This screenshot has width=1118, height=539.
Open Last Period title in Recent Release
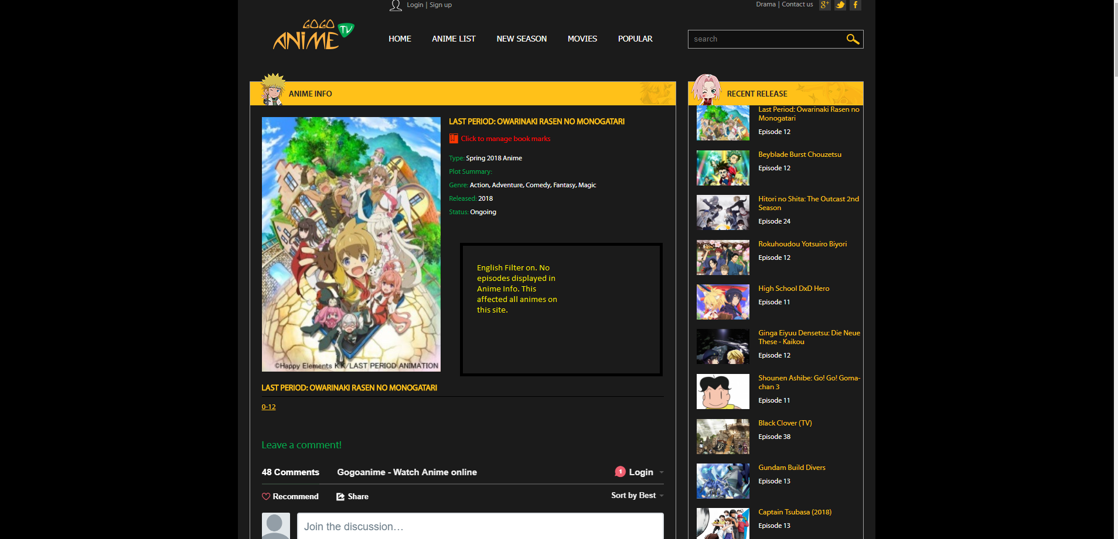point(809,114)
